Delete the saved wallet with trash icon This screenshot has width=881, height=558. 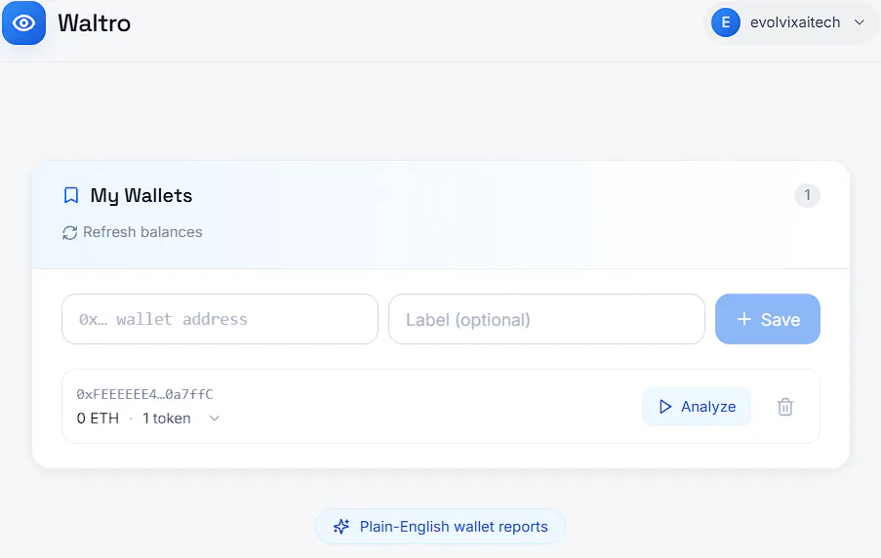(x=785, y=407)
